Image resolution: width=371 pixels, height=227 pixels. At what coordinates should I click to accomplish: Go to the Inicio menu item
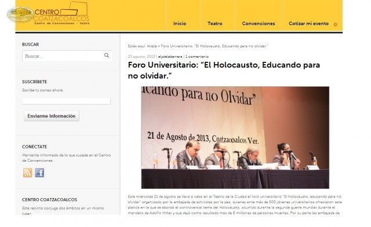pyautogui.click(x=180, y=24)
